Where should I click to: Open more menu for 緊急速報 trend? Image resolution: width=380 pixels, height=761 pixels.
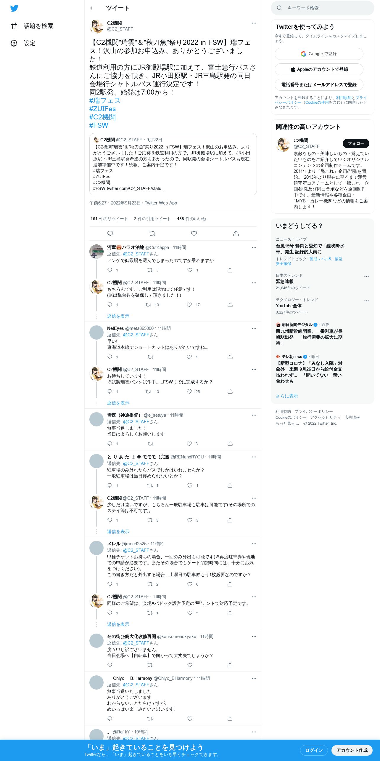(366, 276)
